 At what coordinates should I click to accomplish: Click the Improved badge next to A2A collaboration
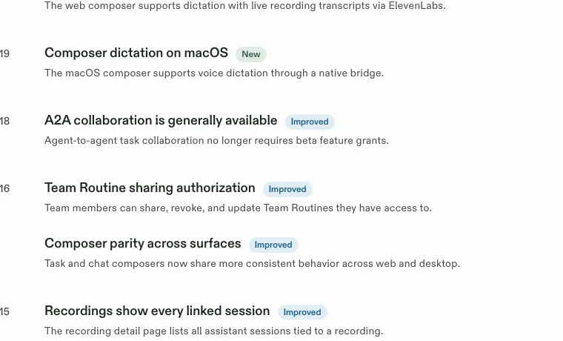[310, 122]
